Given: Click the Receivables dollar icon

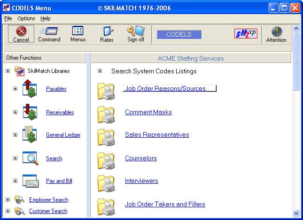Looking at the screenshot, I should [30, 112].
